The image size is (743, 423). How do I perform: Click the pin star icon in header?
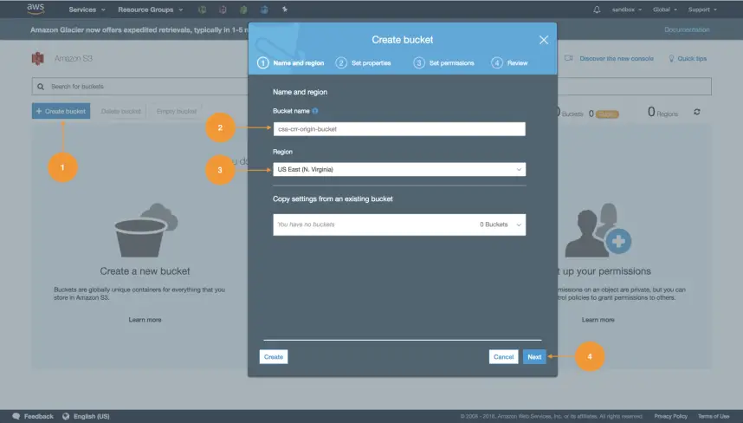tap(285, 9)
